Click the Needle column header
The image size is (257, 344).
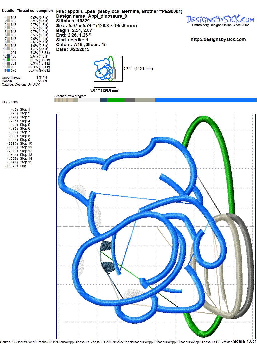[8, 11]
